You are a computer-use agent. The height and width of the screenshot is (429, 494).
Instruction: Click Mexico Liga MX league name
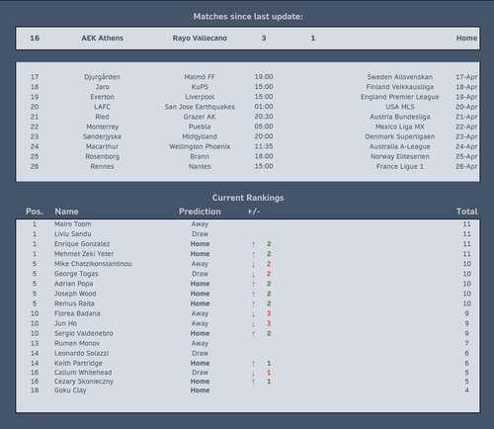(x=400, y=127)
